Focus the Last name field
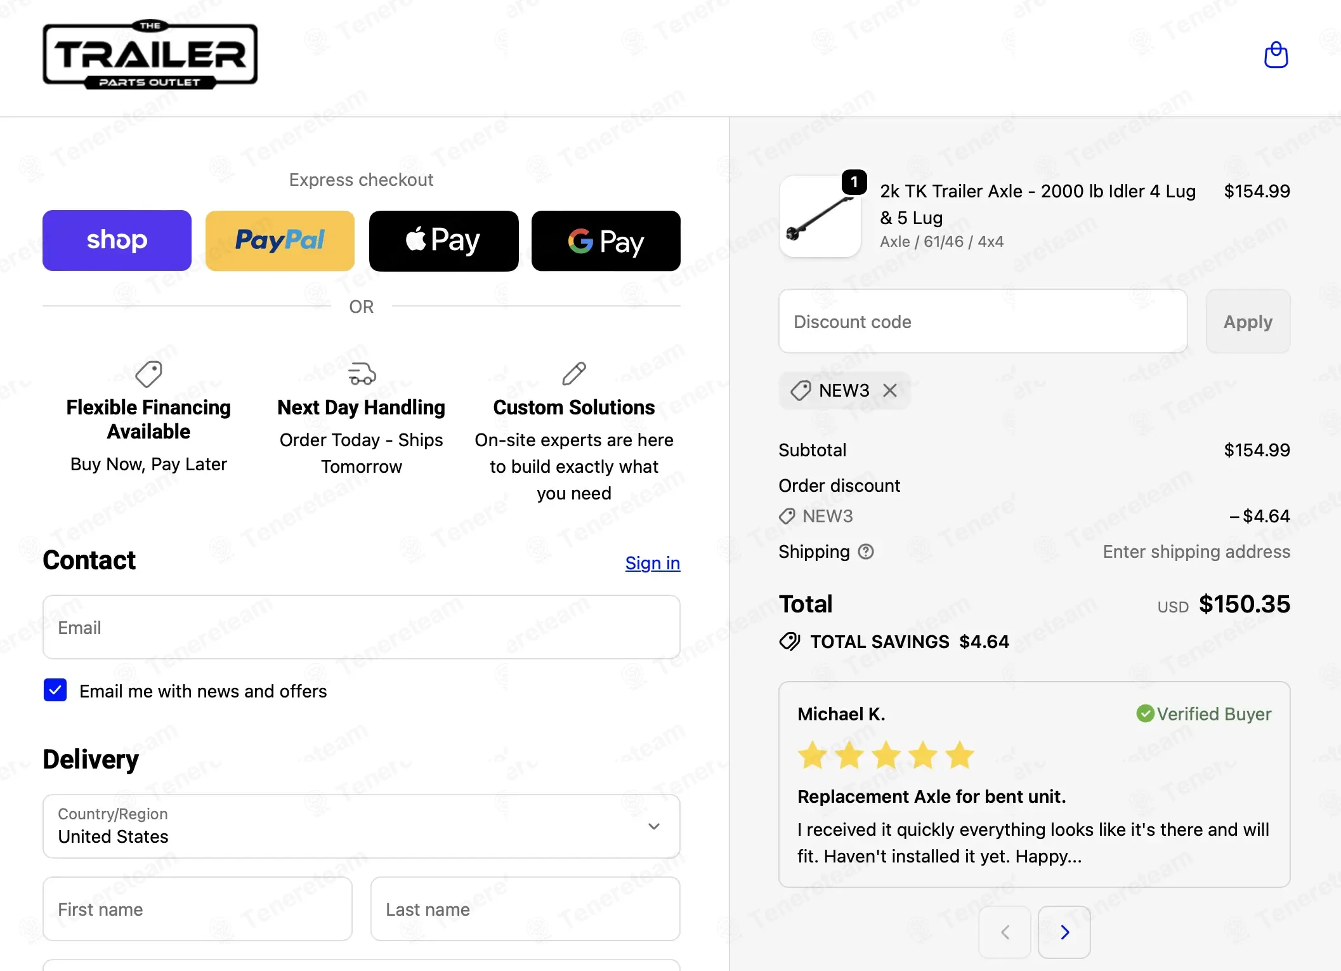1341x971 pixels. coord(525,909)
